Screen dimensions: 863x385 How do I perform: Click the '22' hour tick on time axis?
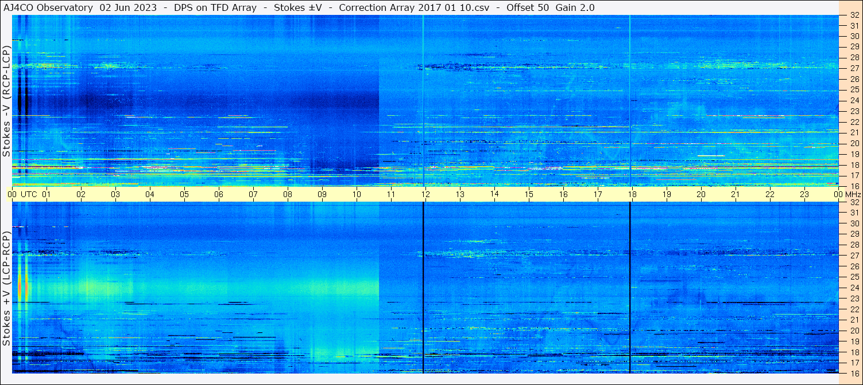pyautogui.click(x=770, y=194)
